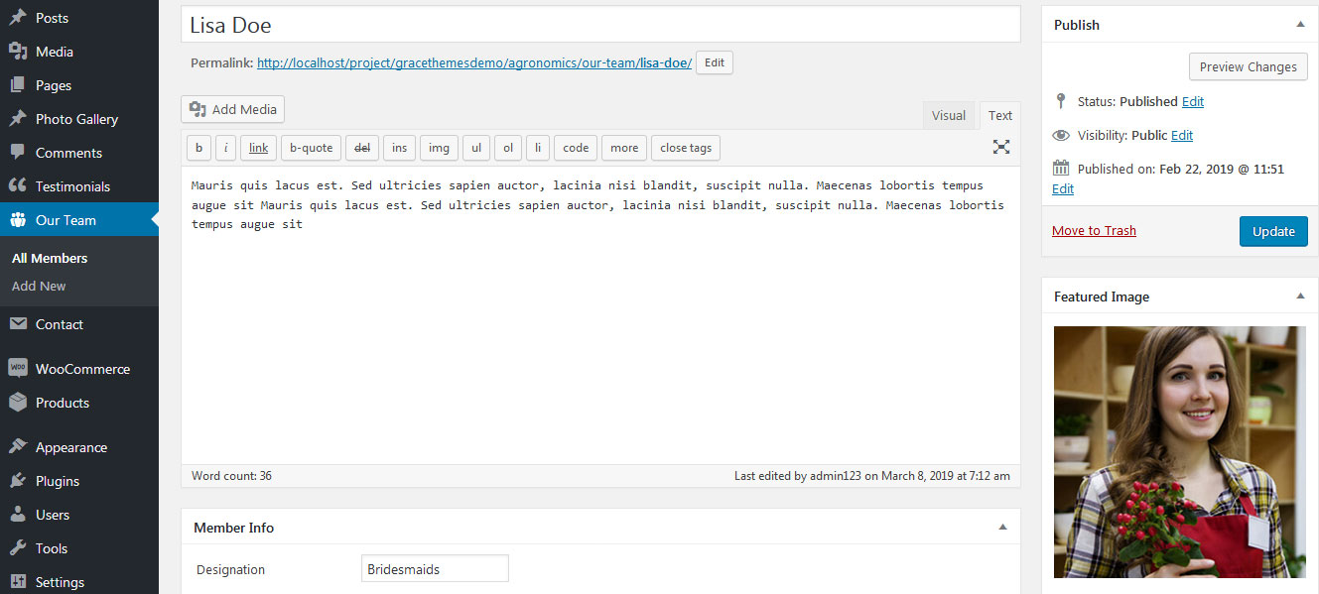Image resolution: width=1319 pixels, height=594 pixels.
Task: Insert del tag button
Action: (362, 148)
